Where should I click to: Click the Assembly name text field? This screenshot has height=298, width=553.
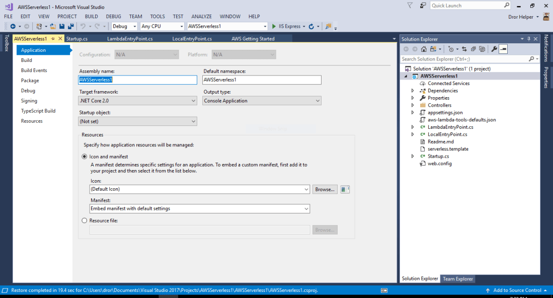click(x=138, y=80)
